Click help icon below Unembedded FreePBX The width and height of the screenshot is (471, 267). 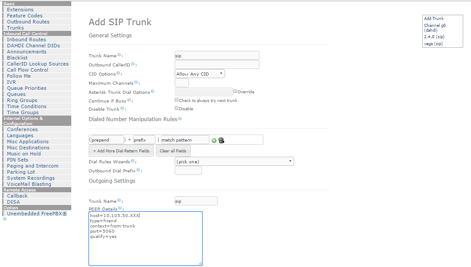tap(4, 219)
